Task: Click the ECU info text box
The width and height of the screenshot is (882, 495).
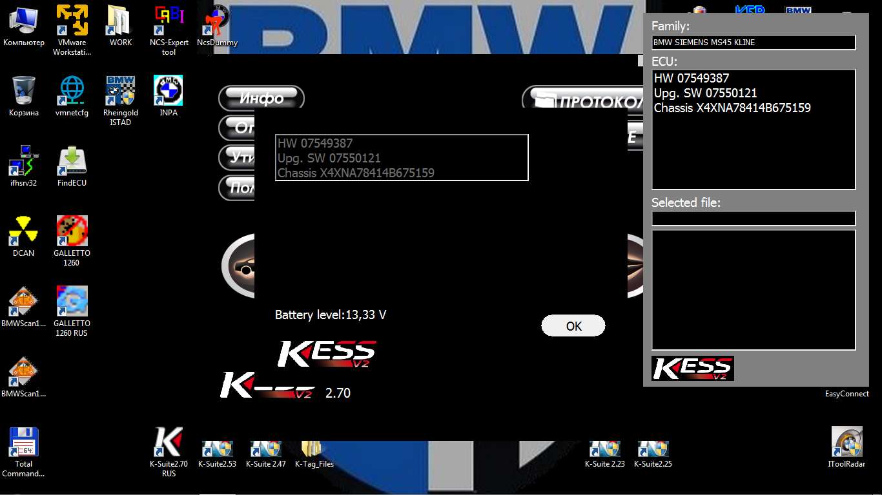Action: (754, 129)
